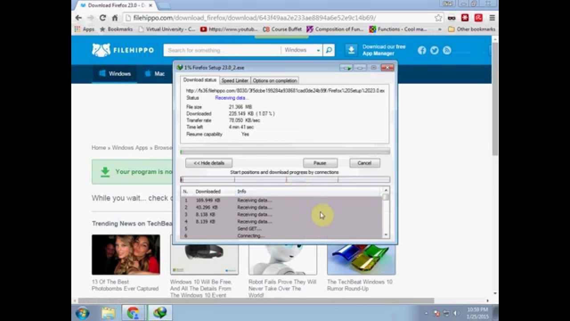Select connection row with 43.296 KB
This screenshot has height=321, width=570.
(x=281, y=207)
